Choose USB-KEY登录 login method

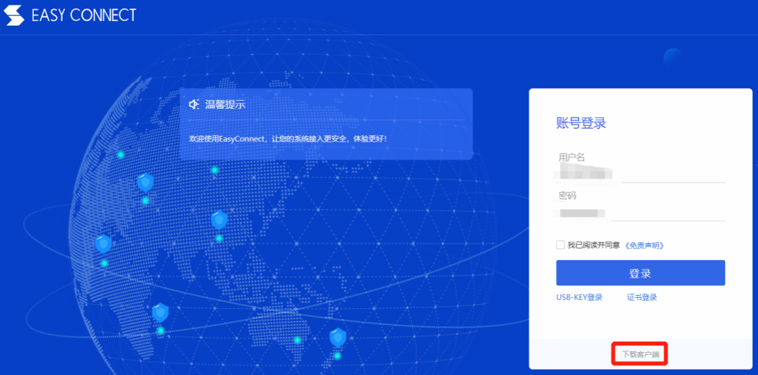pos(579,297)
